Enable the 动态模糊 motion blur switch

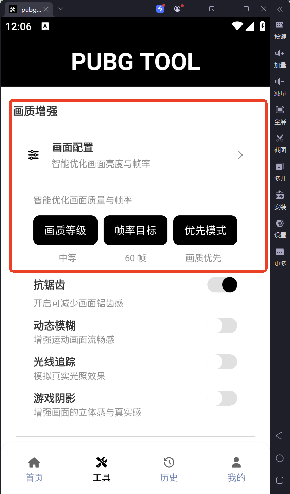pyautogui.click(x=222, y=325)
